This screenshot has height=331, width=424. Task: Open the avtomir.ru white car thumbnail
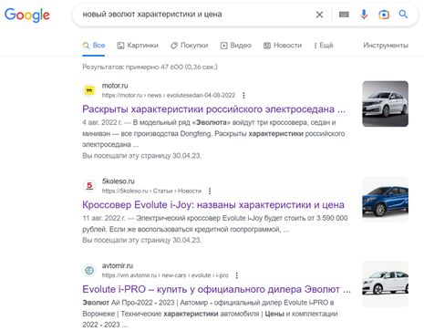(385, 284)
